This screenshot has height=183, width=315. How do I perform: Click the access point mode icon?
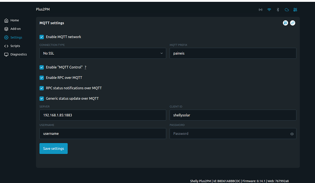point(261,9)
